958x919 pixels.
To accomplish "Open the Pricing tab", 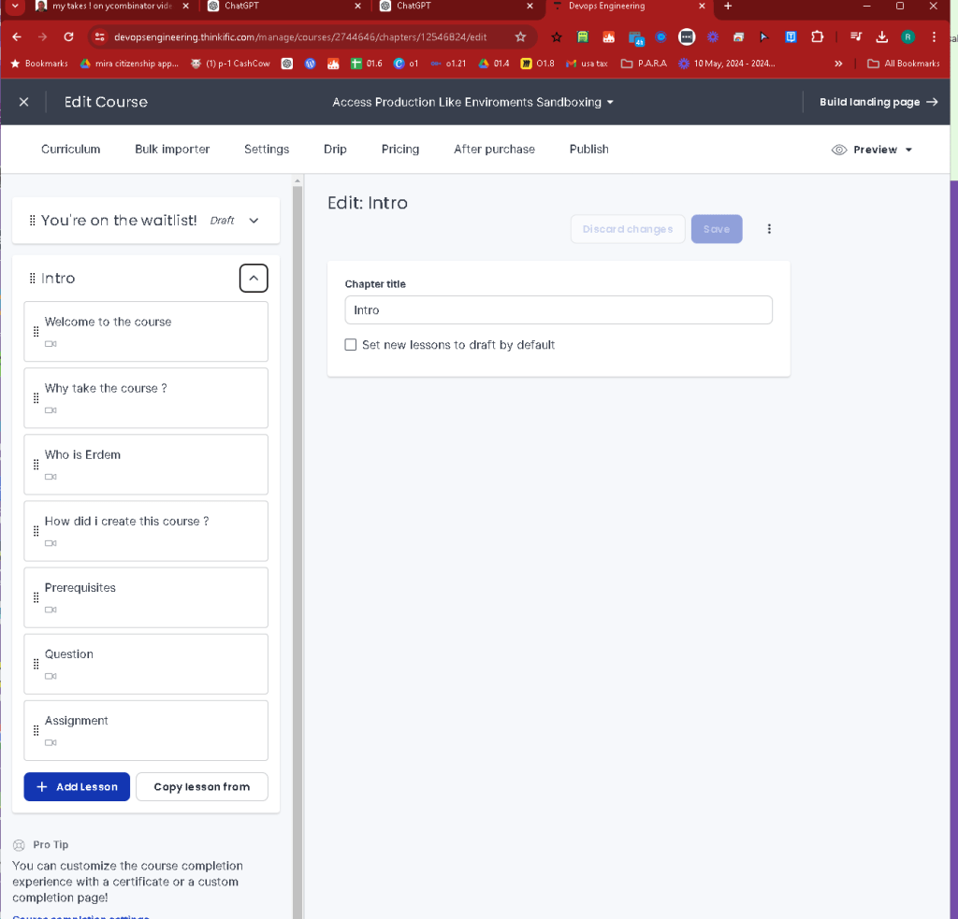I will tap(400, 149).
